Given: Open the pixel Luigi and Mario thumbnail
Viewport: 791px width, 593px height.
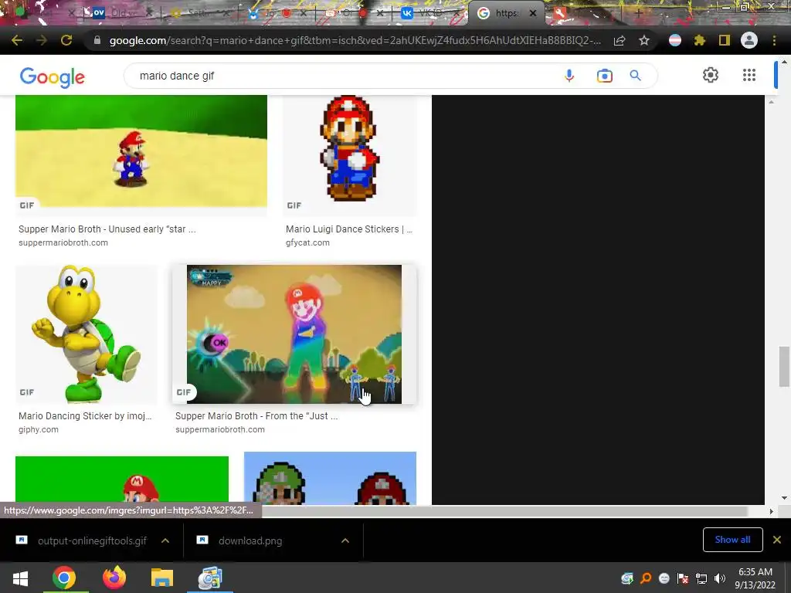Looking at the screenshot, I should pos(330,478).
